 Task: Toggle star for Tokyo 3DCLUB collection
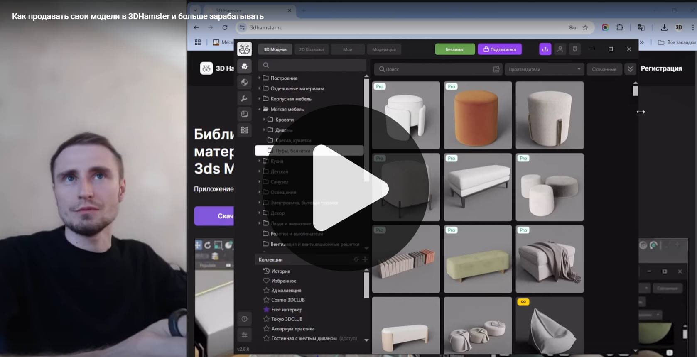tap(266, 319)
